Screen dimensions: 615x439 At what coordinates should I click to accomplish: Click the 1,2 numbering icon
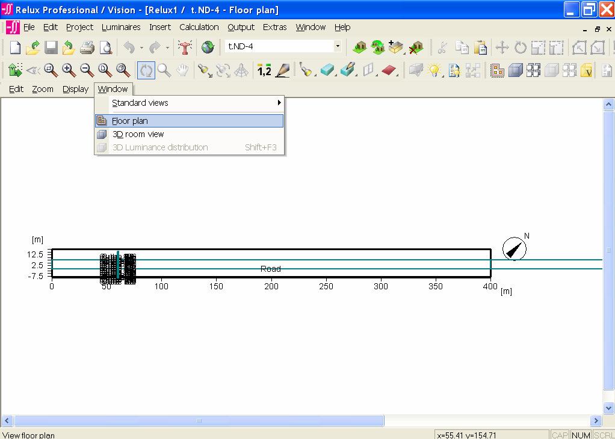(264, 70)
